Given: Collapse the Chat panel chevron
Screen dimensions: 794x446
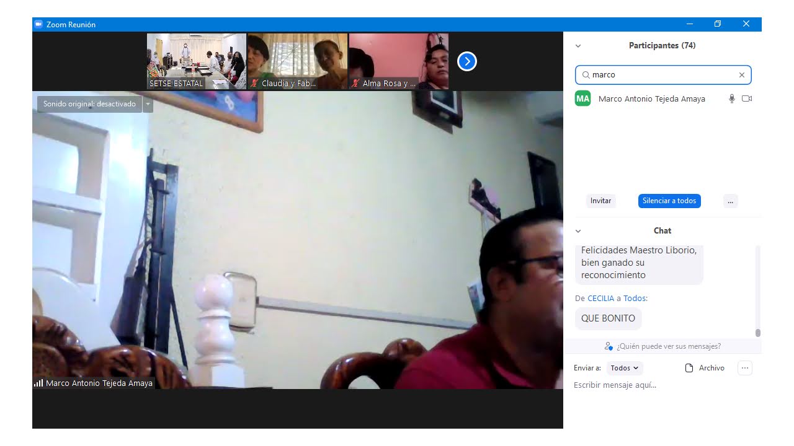Looking at the screenshot, I should 578,231.
